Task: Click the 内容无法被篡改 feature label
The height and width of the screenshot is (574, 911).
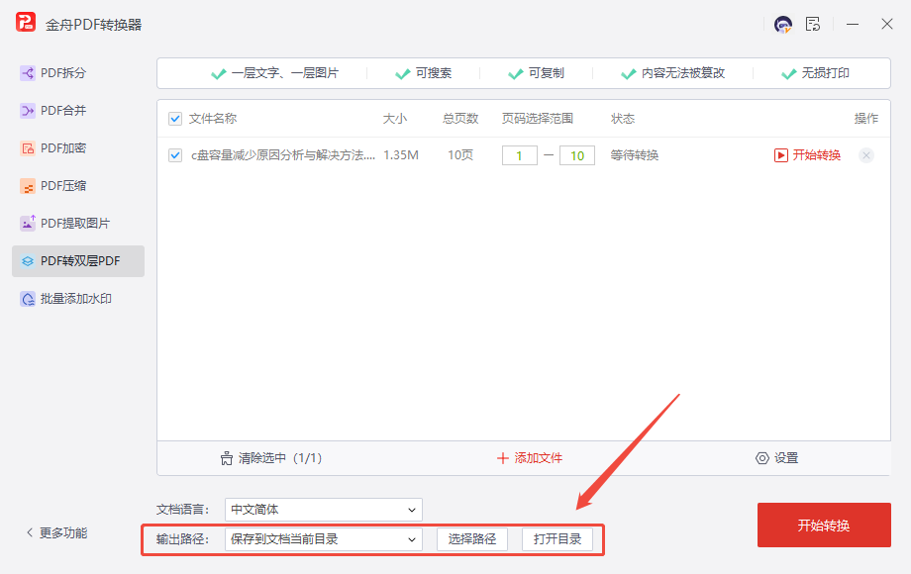Action: [683, 73]
